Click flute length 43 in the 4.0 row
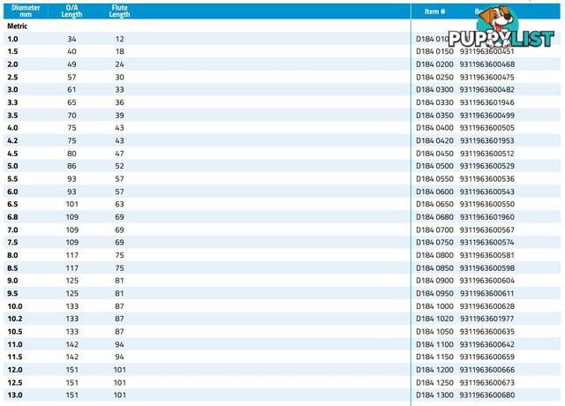 click(x=120, y=128)
